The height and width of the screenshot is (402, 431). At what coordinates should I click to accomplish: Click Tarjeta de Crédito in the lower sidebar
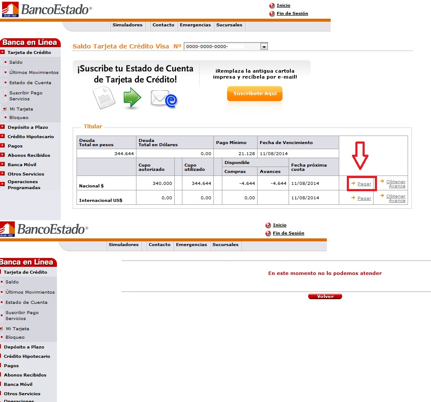pos(25,272)
